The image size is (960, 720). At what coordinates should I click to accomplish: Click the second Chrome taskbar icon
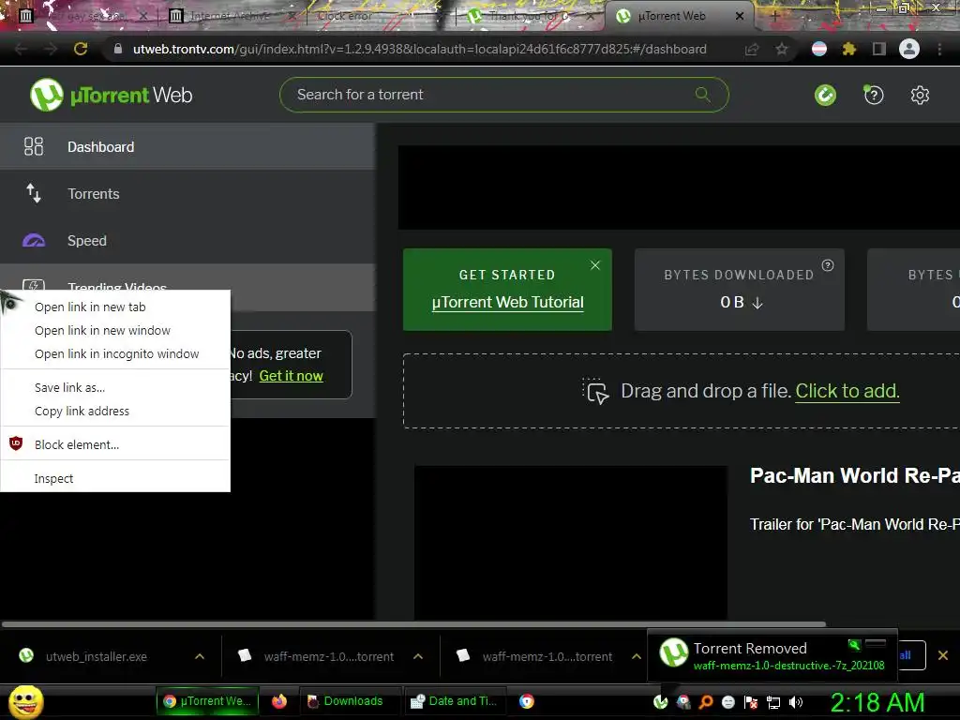527,701
